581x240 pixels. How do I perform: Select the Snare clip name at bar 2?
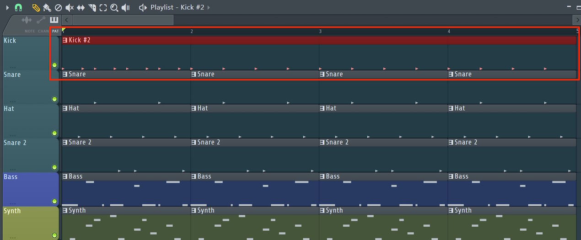click(206, 74)
